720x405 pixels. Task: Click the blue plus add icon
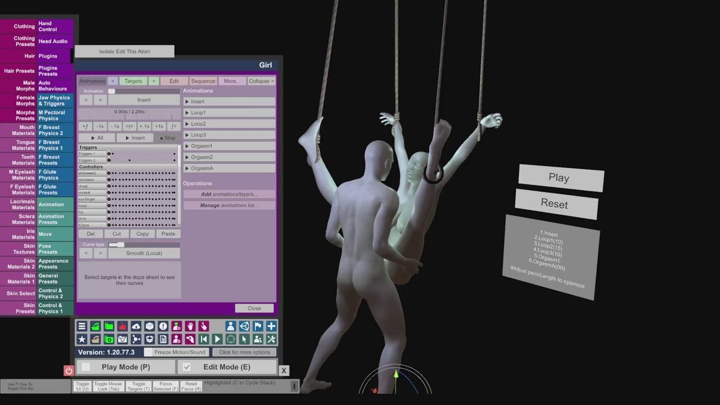click(x=271, y=326)
